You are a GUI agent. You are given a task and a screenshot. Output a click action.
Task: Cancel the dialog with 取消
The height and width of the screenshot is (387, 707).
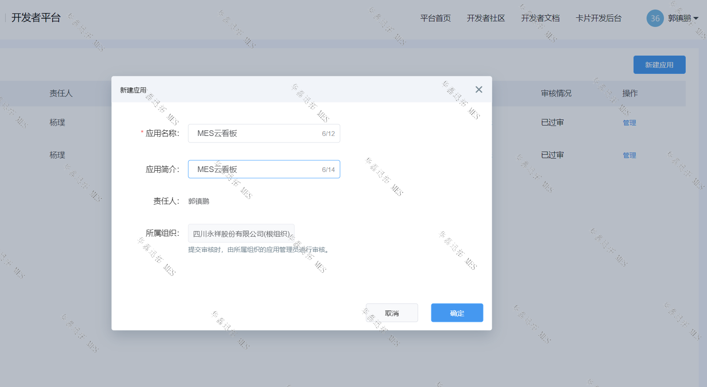pos(392,313)
